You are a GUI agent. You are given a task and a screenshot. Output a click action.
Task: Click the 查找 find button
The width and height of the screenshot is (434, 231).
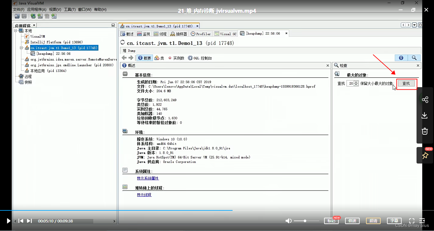406,83
